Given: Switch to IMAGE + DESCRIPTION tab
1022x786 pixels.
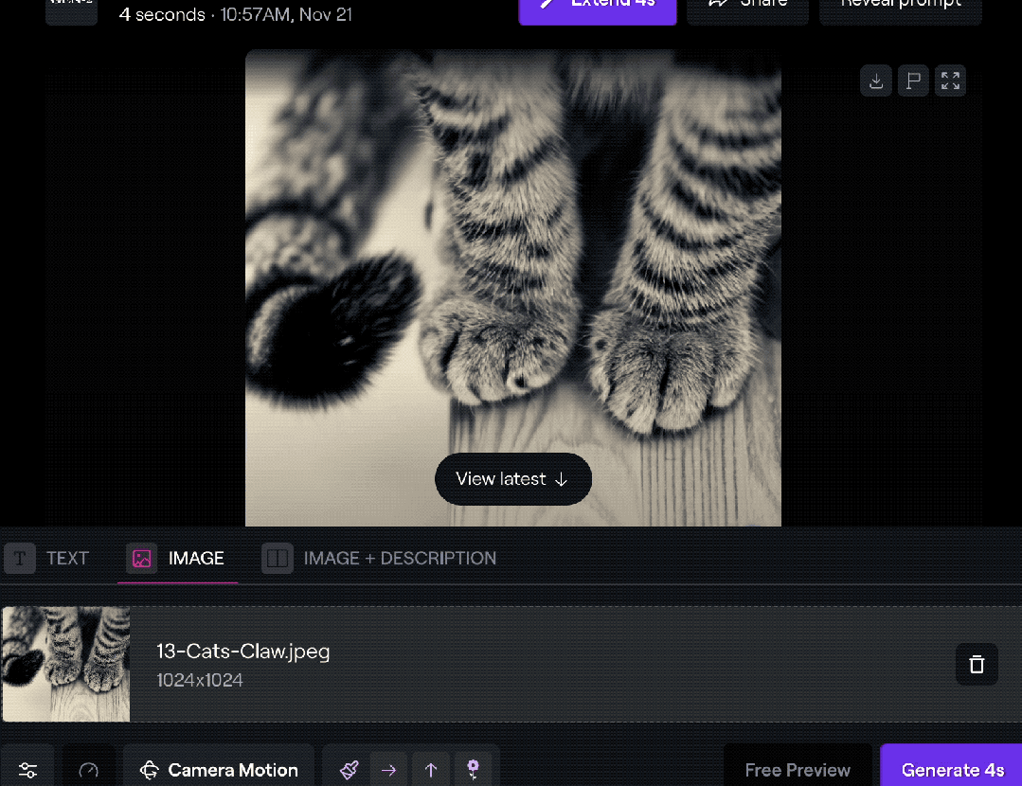Looking at the screenshot, I should point(379,559).
